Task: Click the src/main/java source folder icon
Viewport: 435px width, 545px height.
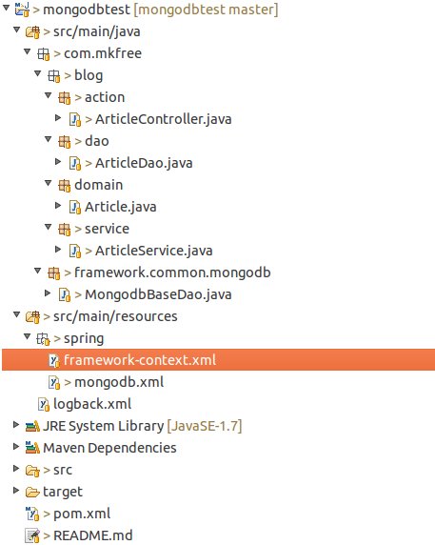Action: [x=32, y=32]
